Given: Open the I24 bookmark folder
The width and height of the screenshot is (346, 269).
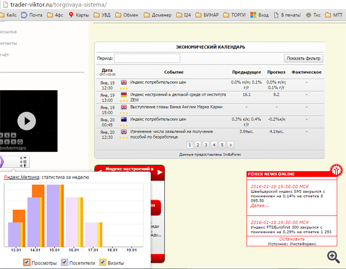Looking at the screenshot, I should pos(184,15).
